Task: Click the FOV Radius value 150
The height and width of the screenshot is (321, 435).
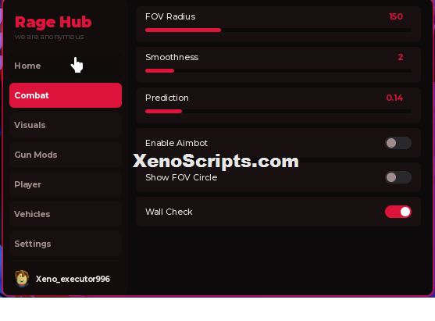Action: (396, 16)
